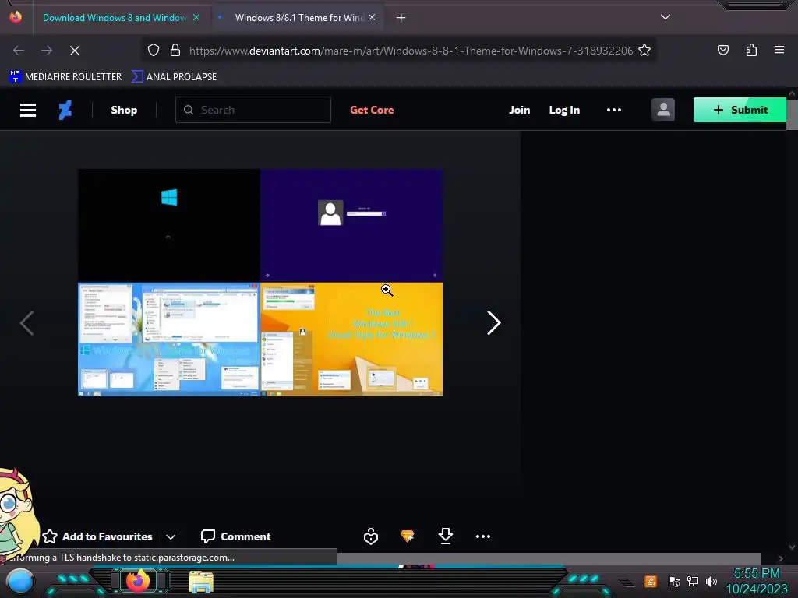Open a new browser tab
Image resolution: width=798 pixels, height=598 pixels.
401,18
